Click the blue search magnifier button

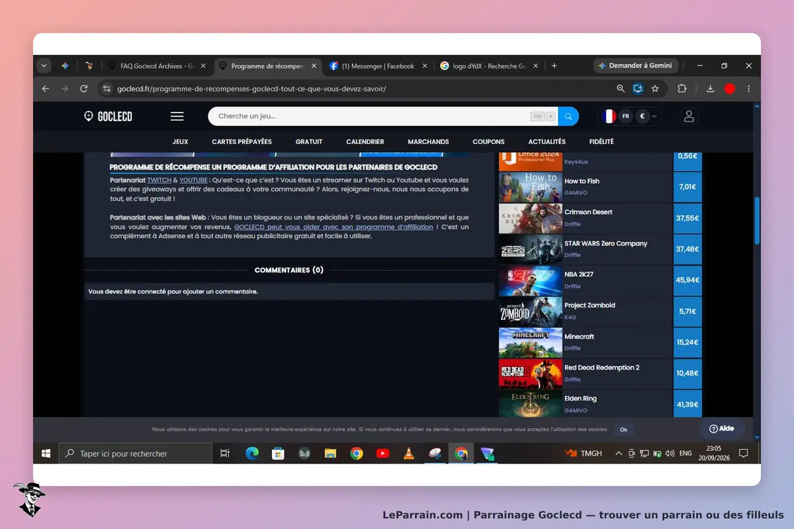568,116
